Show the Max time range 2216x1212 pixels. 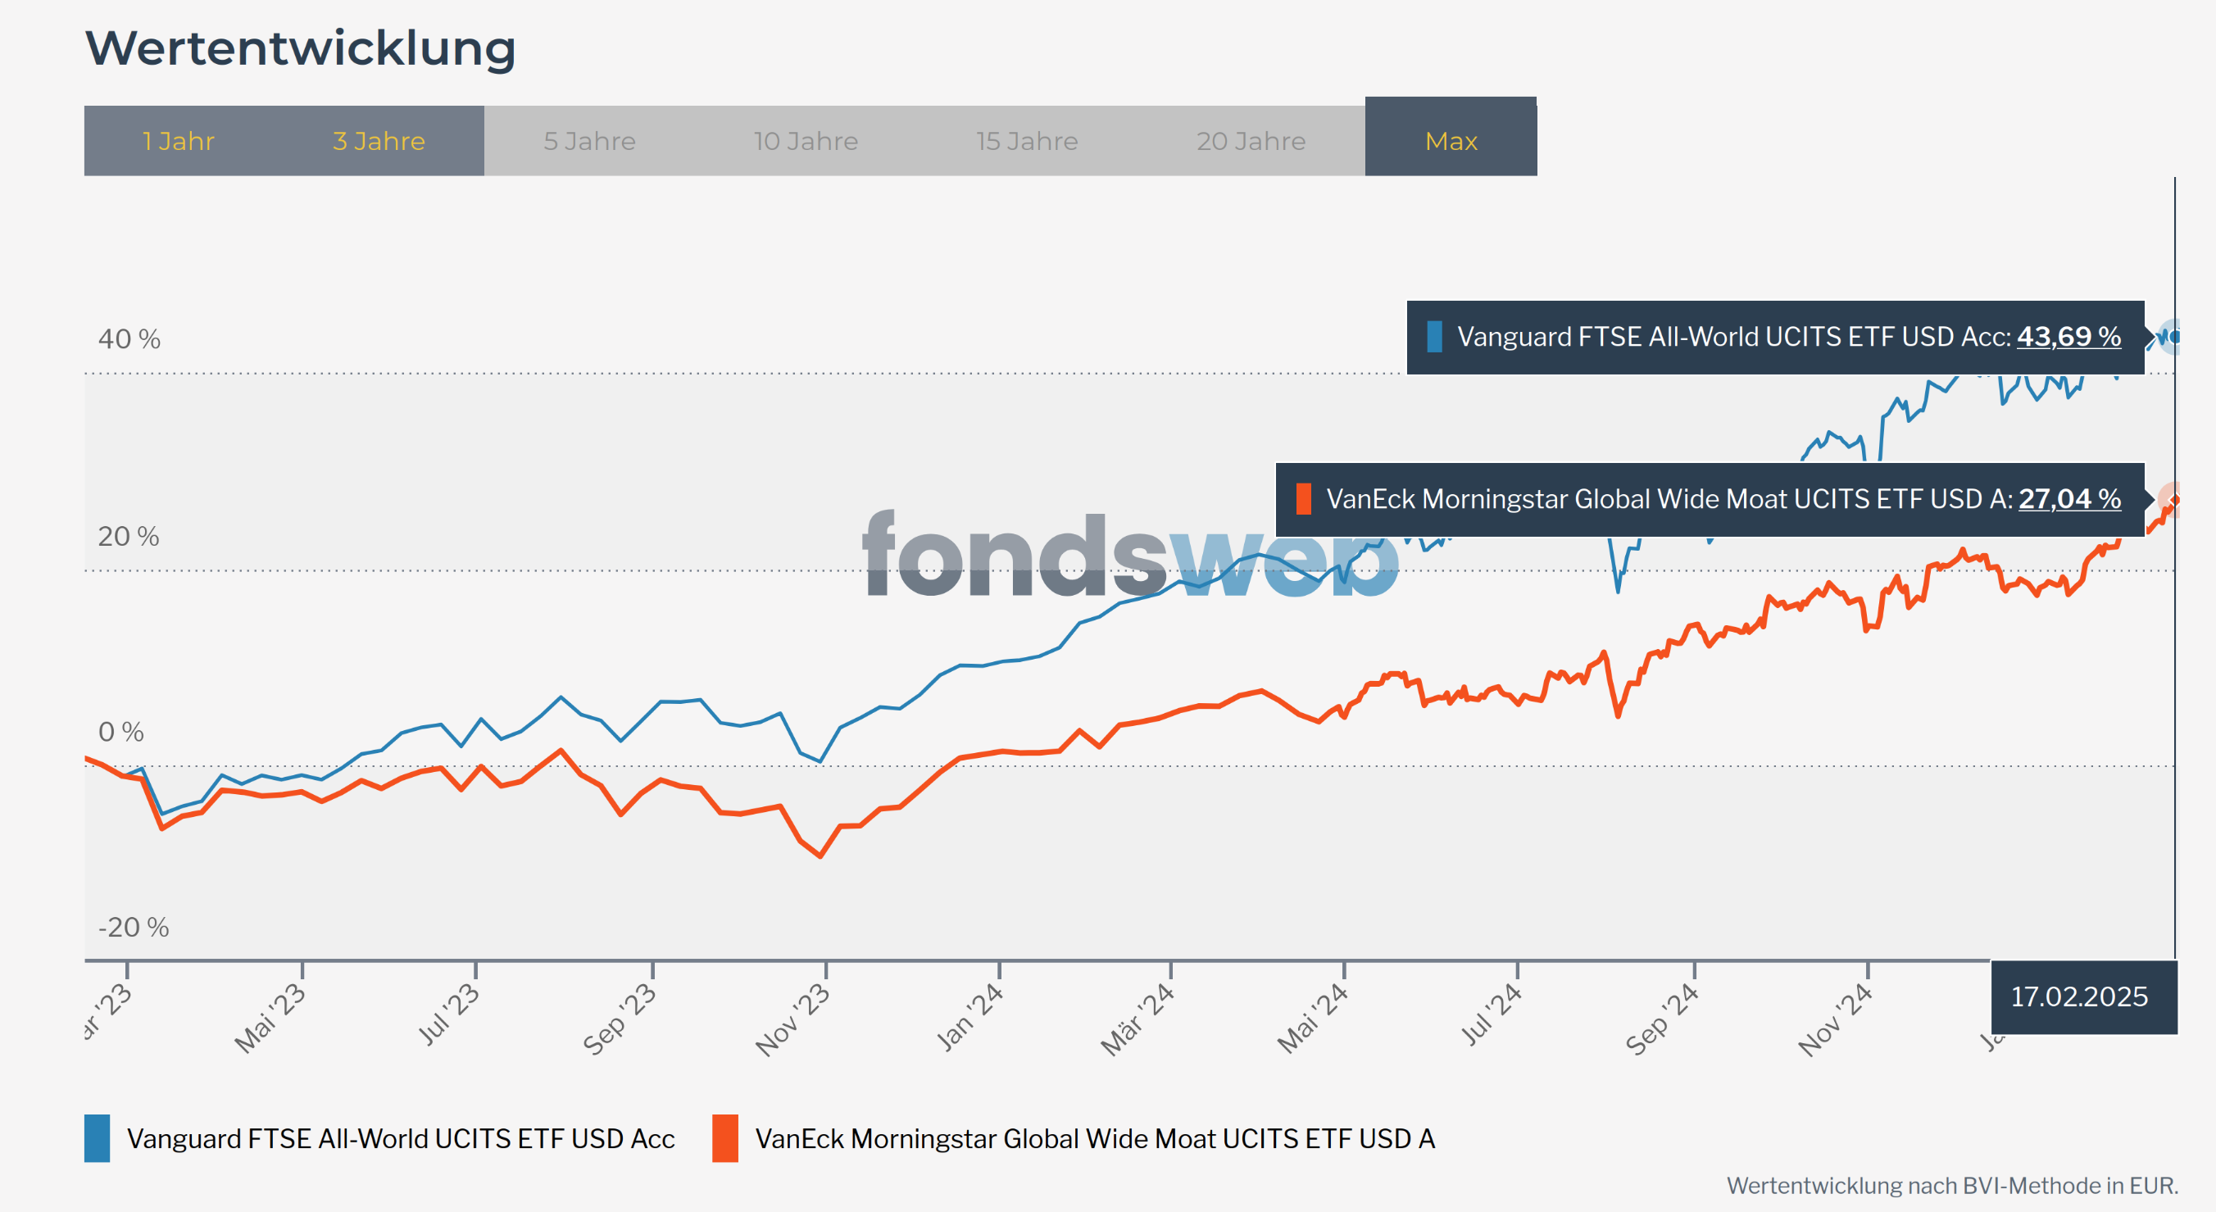tap(1451, 141)
